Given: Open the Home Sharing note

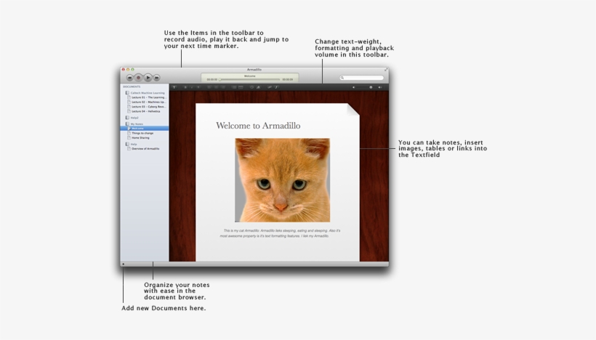Looking at the screenshot, I should pos(140,137).
